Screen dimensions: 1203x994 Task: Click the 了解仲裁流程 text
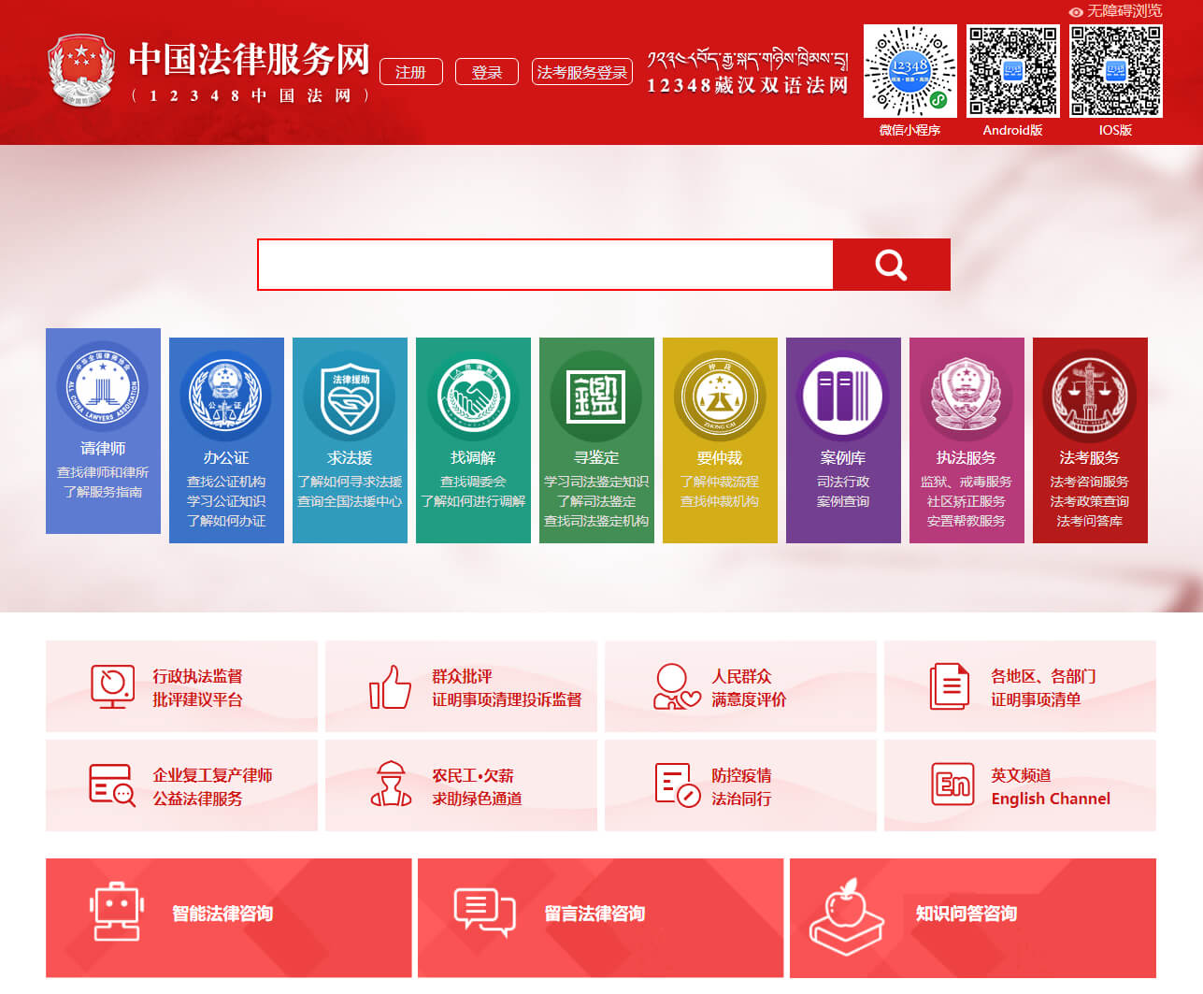(x=720, y=482)
